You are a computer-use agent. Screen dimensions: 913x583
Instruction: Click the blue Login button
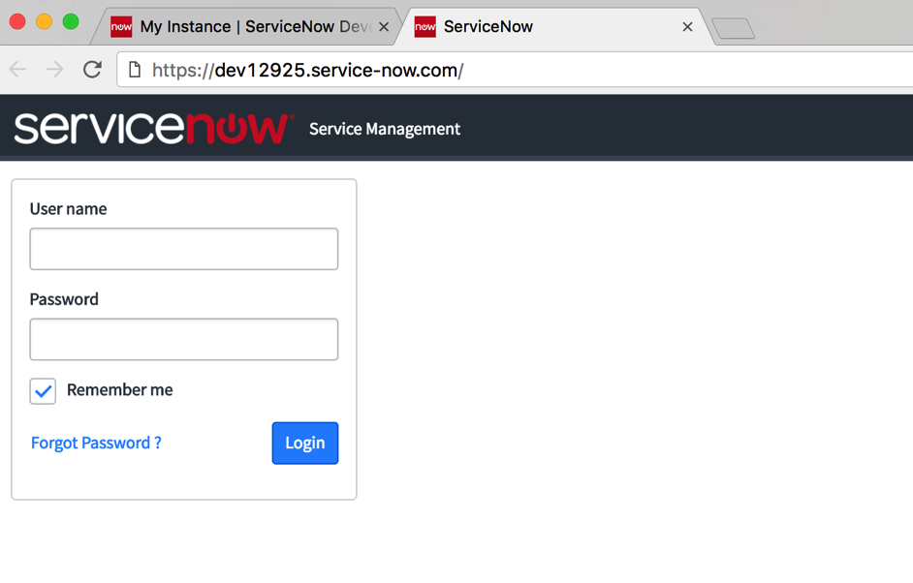tap(305, 443)
